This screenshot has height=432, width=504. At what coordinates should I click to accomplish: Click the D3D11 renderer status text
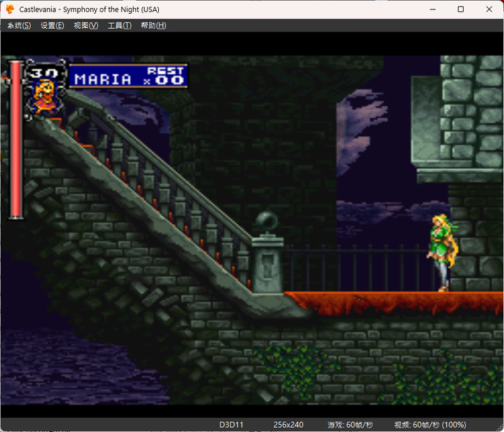tap(231, 425)
